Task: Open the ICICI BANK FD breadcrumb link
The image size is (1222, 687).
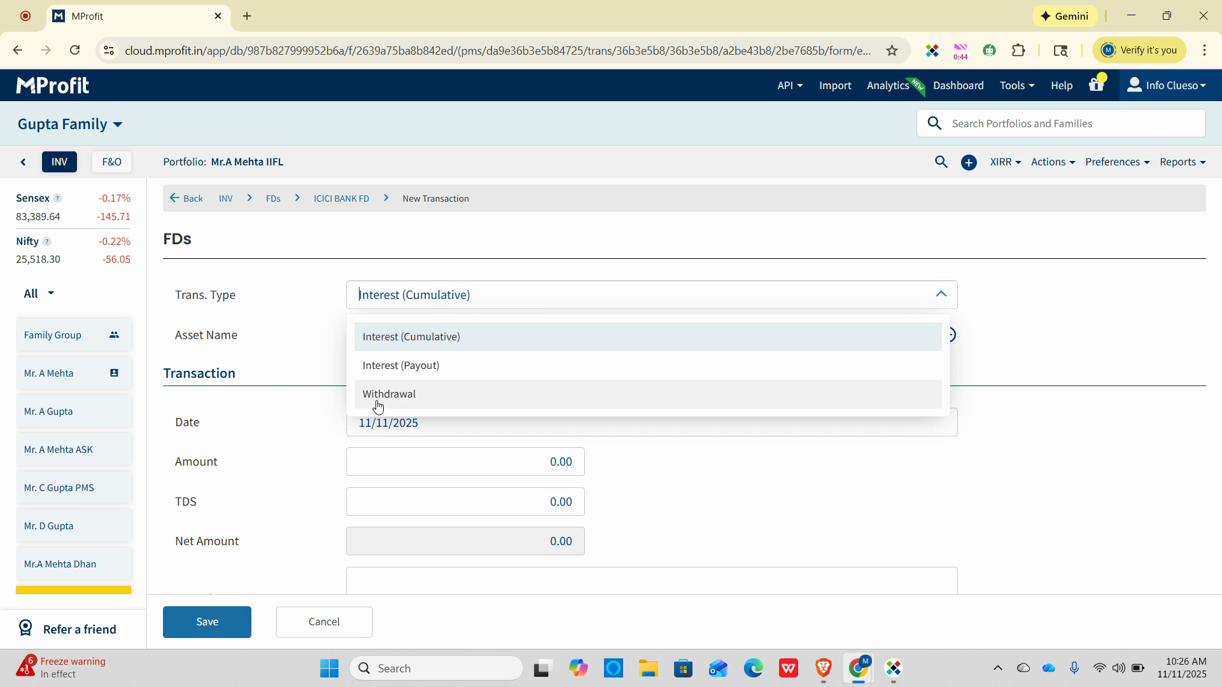Action: (341, 199)
